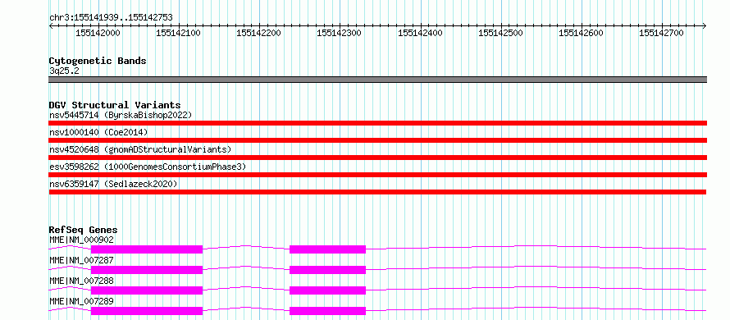Open the DGV Structural Variants track title
Image resolution: width=730 pixels, height=320 pixels.
[115, 105]
